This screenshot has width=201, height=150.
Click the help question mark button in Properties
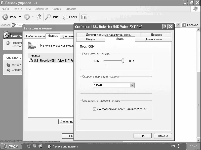(165, 26)
